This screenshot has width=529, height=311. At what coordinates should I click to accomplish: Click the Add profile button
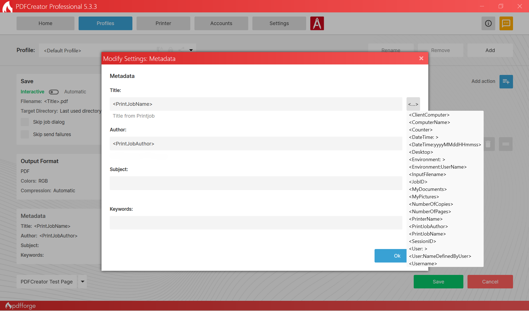tap(490, 50)
